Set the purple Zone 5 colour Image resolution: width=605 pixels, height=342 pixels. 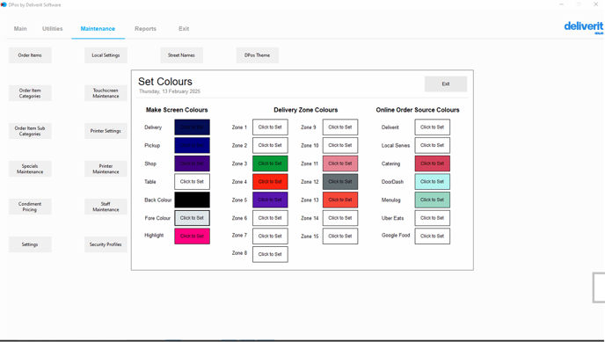click(270, 200)
